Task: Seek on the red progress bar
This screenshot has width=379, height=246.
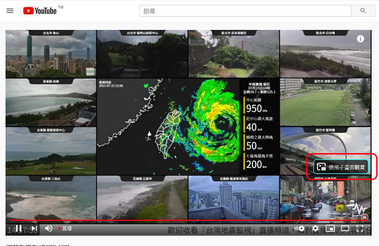Action: click(189, 220)
